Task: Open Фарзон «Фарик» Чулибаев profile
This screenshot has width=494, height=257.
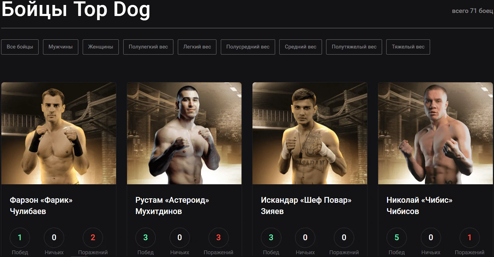Action: (42, 206)
